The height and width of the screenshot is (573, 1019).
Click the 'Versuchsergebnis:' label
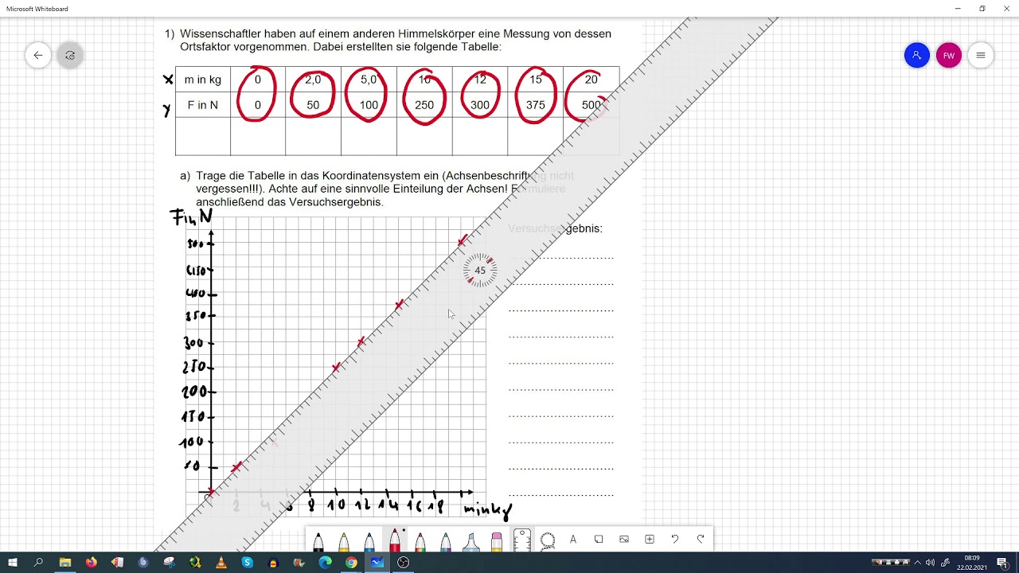(556, 228)
